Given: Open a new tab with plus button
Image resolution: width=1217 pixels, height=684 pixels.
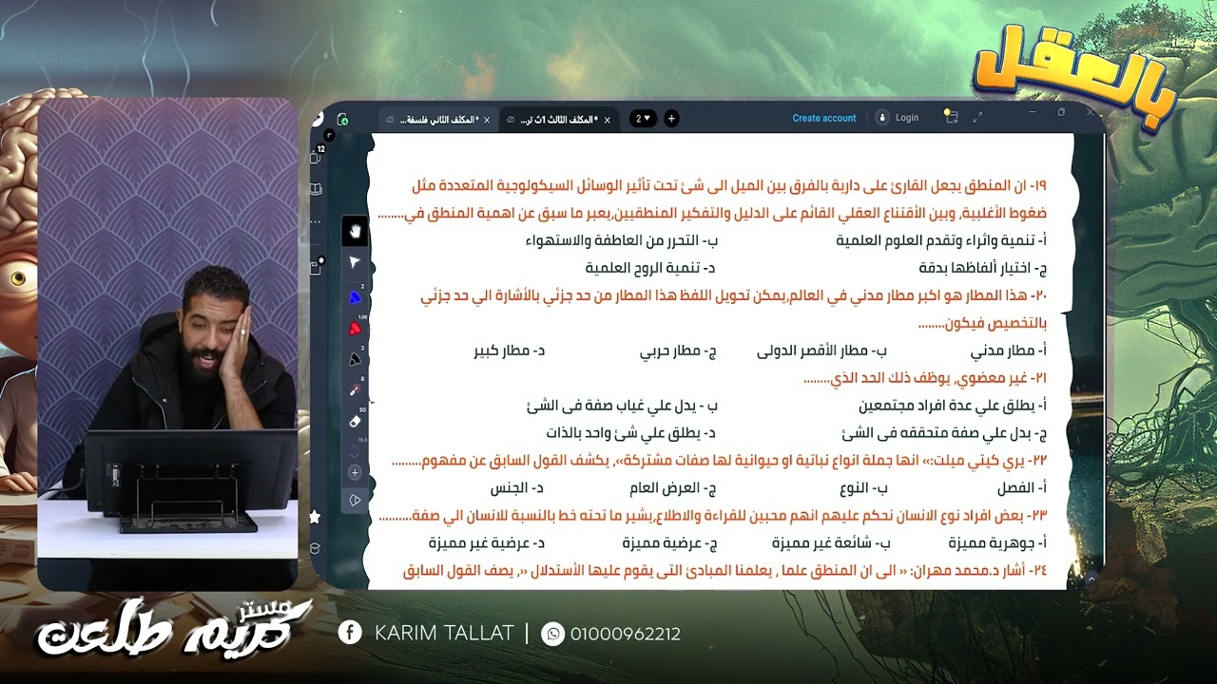Looking at the screenshot, I should (x=671, y=119).
